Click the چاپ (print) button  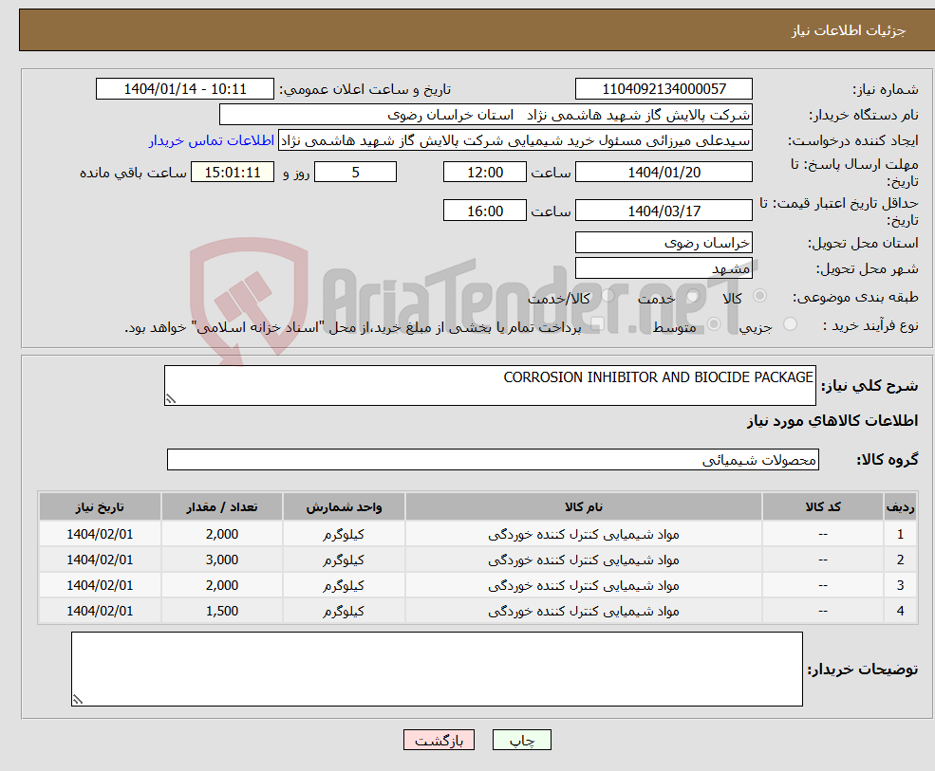coord(521,741)
